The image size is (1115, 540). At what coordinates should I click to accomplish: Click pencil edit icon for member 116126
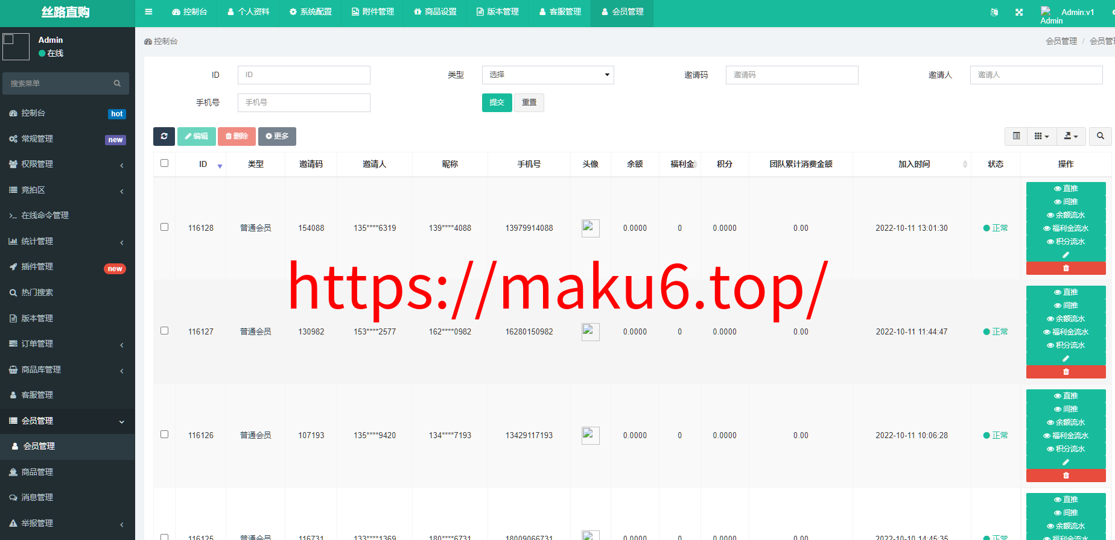[x=1066, y=462]
